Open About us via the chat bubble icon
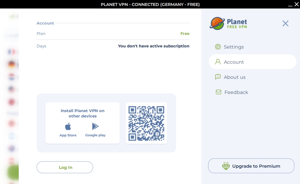This screenshot has width=300, height=184. [218, 77]
